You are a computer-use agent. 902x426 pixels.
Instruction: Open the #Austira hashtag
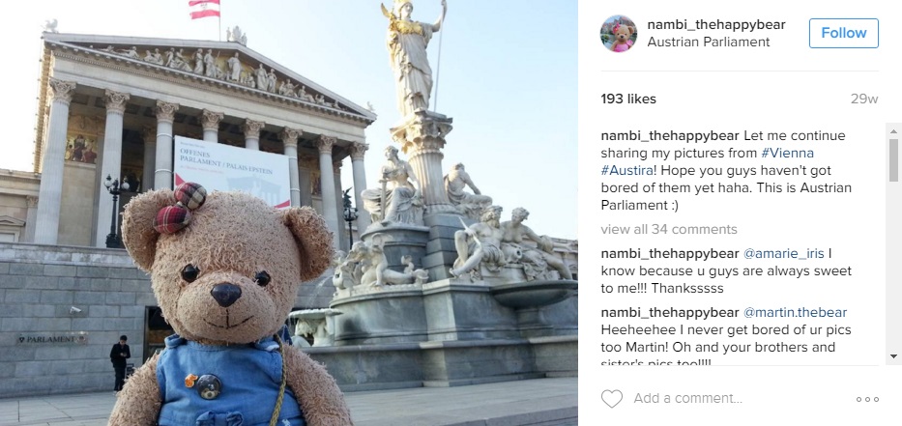(x=626, y=171)
